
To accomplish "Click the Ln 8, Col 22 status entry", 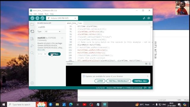I will tap(100, 88).
